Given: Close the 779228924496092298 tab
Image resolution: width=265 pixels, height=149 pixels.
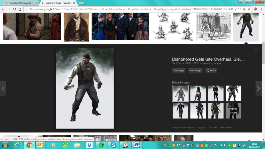Looking at the screenshot, I should 37,3.
